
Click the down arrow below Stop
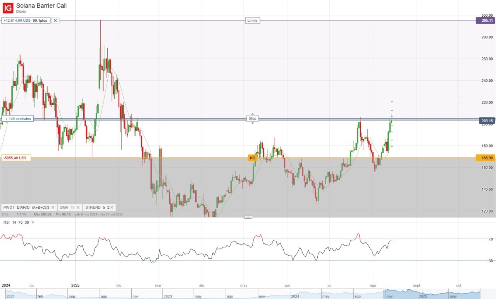click(253, 123)
